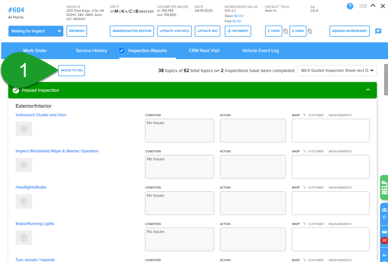Viewport: 388px width, 262px height.
Task: Click the Open $0.00 amount link
Action: (239, 16)
